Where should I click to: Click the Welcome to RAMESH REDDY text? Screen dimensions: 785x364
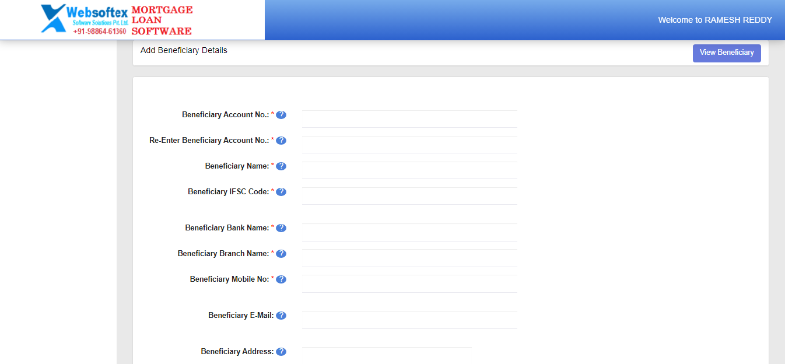pos(715,20)
